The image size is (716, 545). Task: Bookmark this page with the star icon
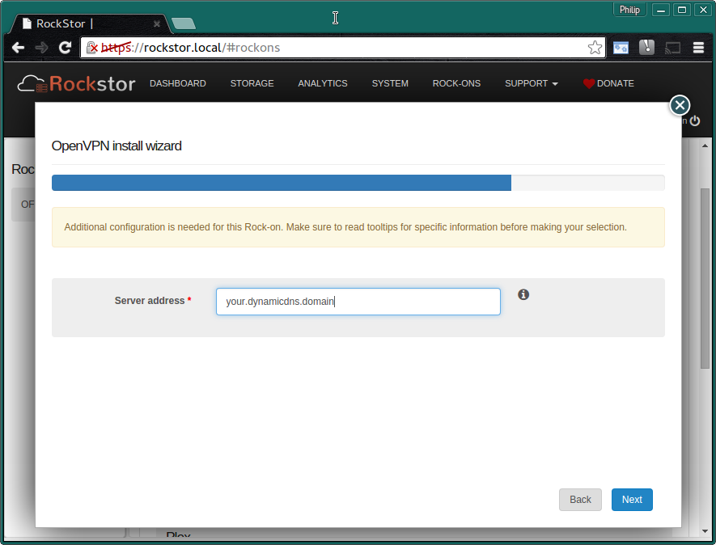coord(595,48)
